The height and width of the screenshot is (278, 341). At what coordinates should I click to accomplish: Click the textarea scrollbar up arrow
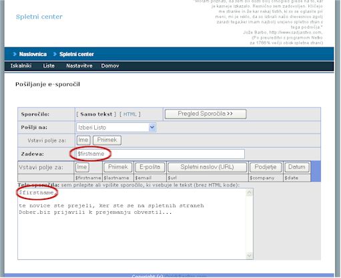coord(249,192)
